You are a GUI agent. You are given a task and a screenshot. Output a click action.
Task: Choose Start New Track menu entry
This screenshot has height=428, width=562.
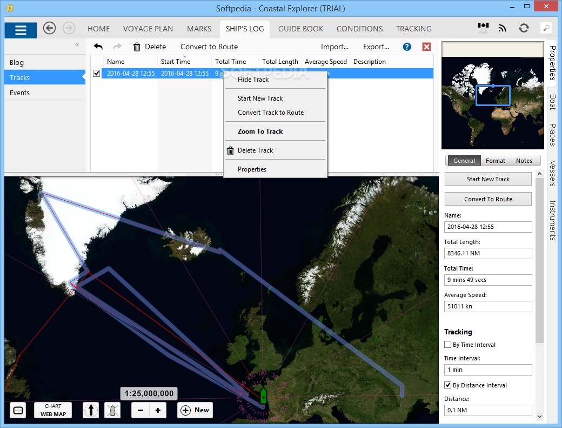click(x=275, y=98)
